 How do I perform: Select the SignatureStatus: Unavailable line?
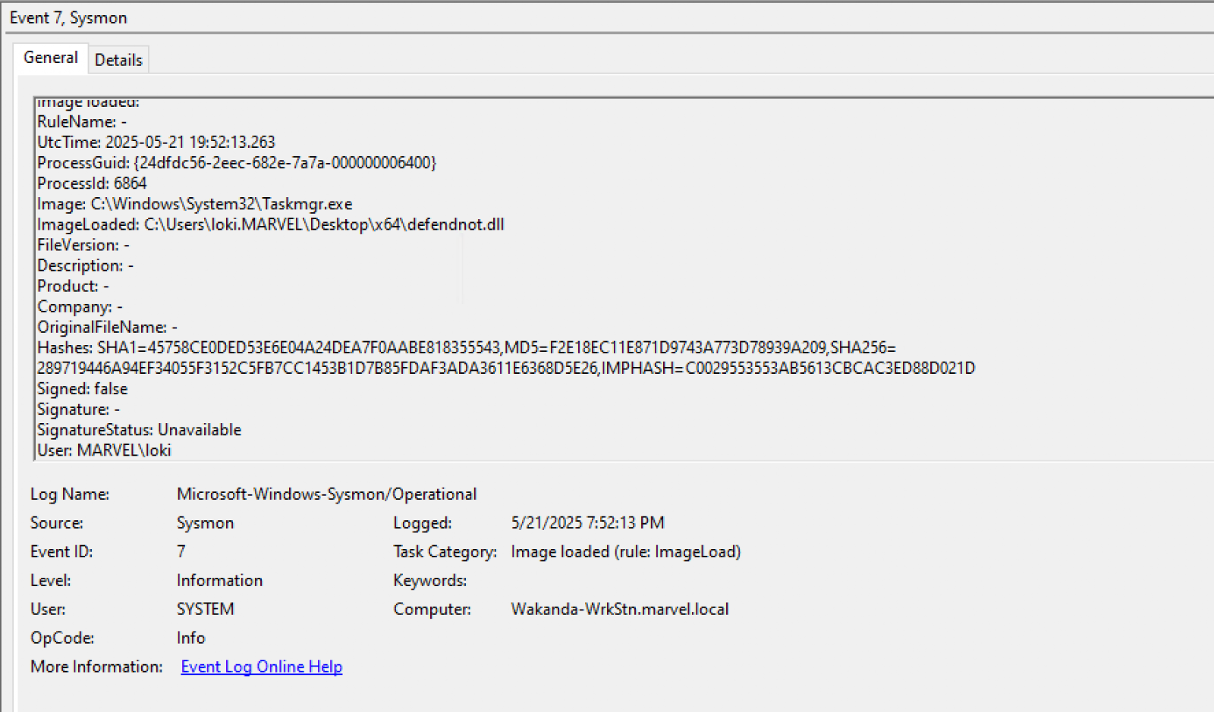[x=140, y=429]
